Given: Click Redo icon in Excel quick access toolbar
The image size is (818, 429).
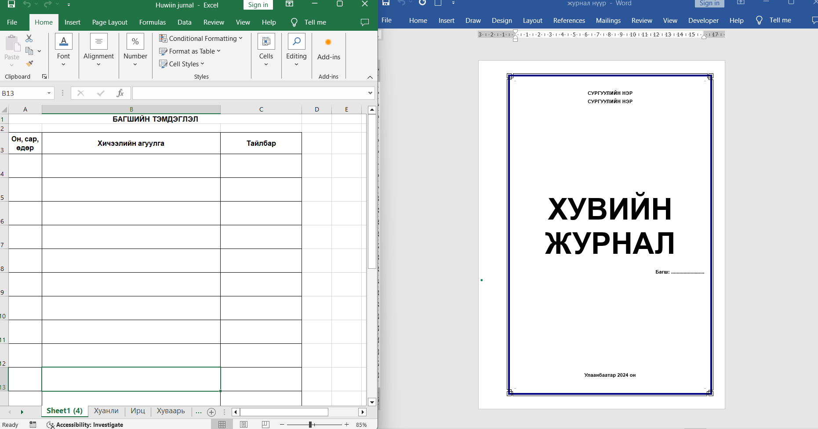Looking at the screenshot, I should (47, 4).
